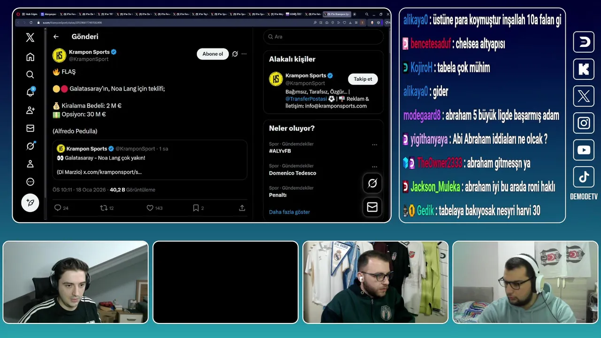Click KojiroH's chat message 'tabela çok mühim'
601x338 pixels.
447,68
